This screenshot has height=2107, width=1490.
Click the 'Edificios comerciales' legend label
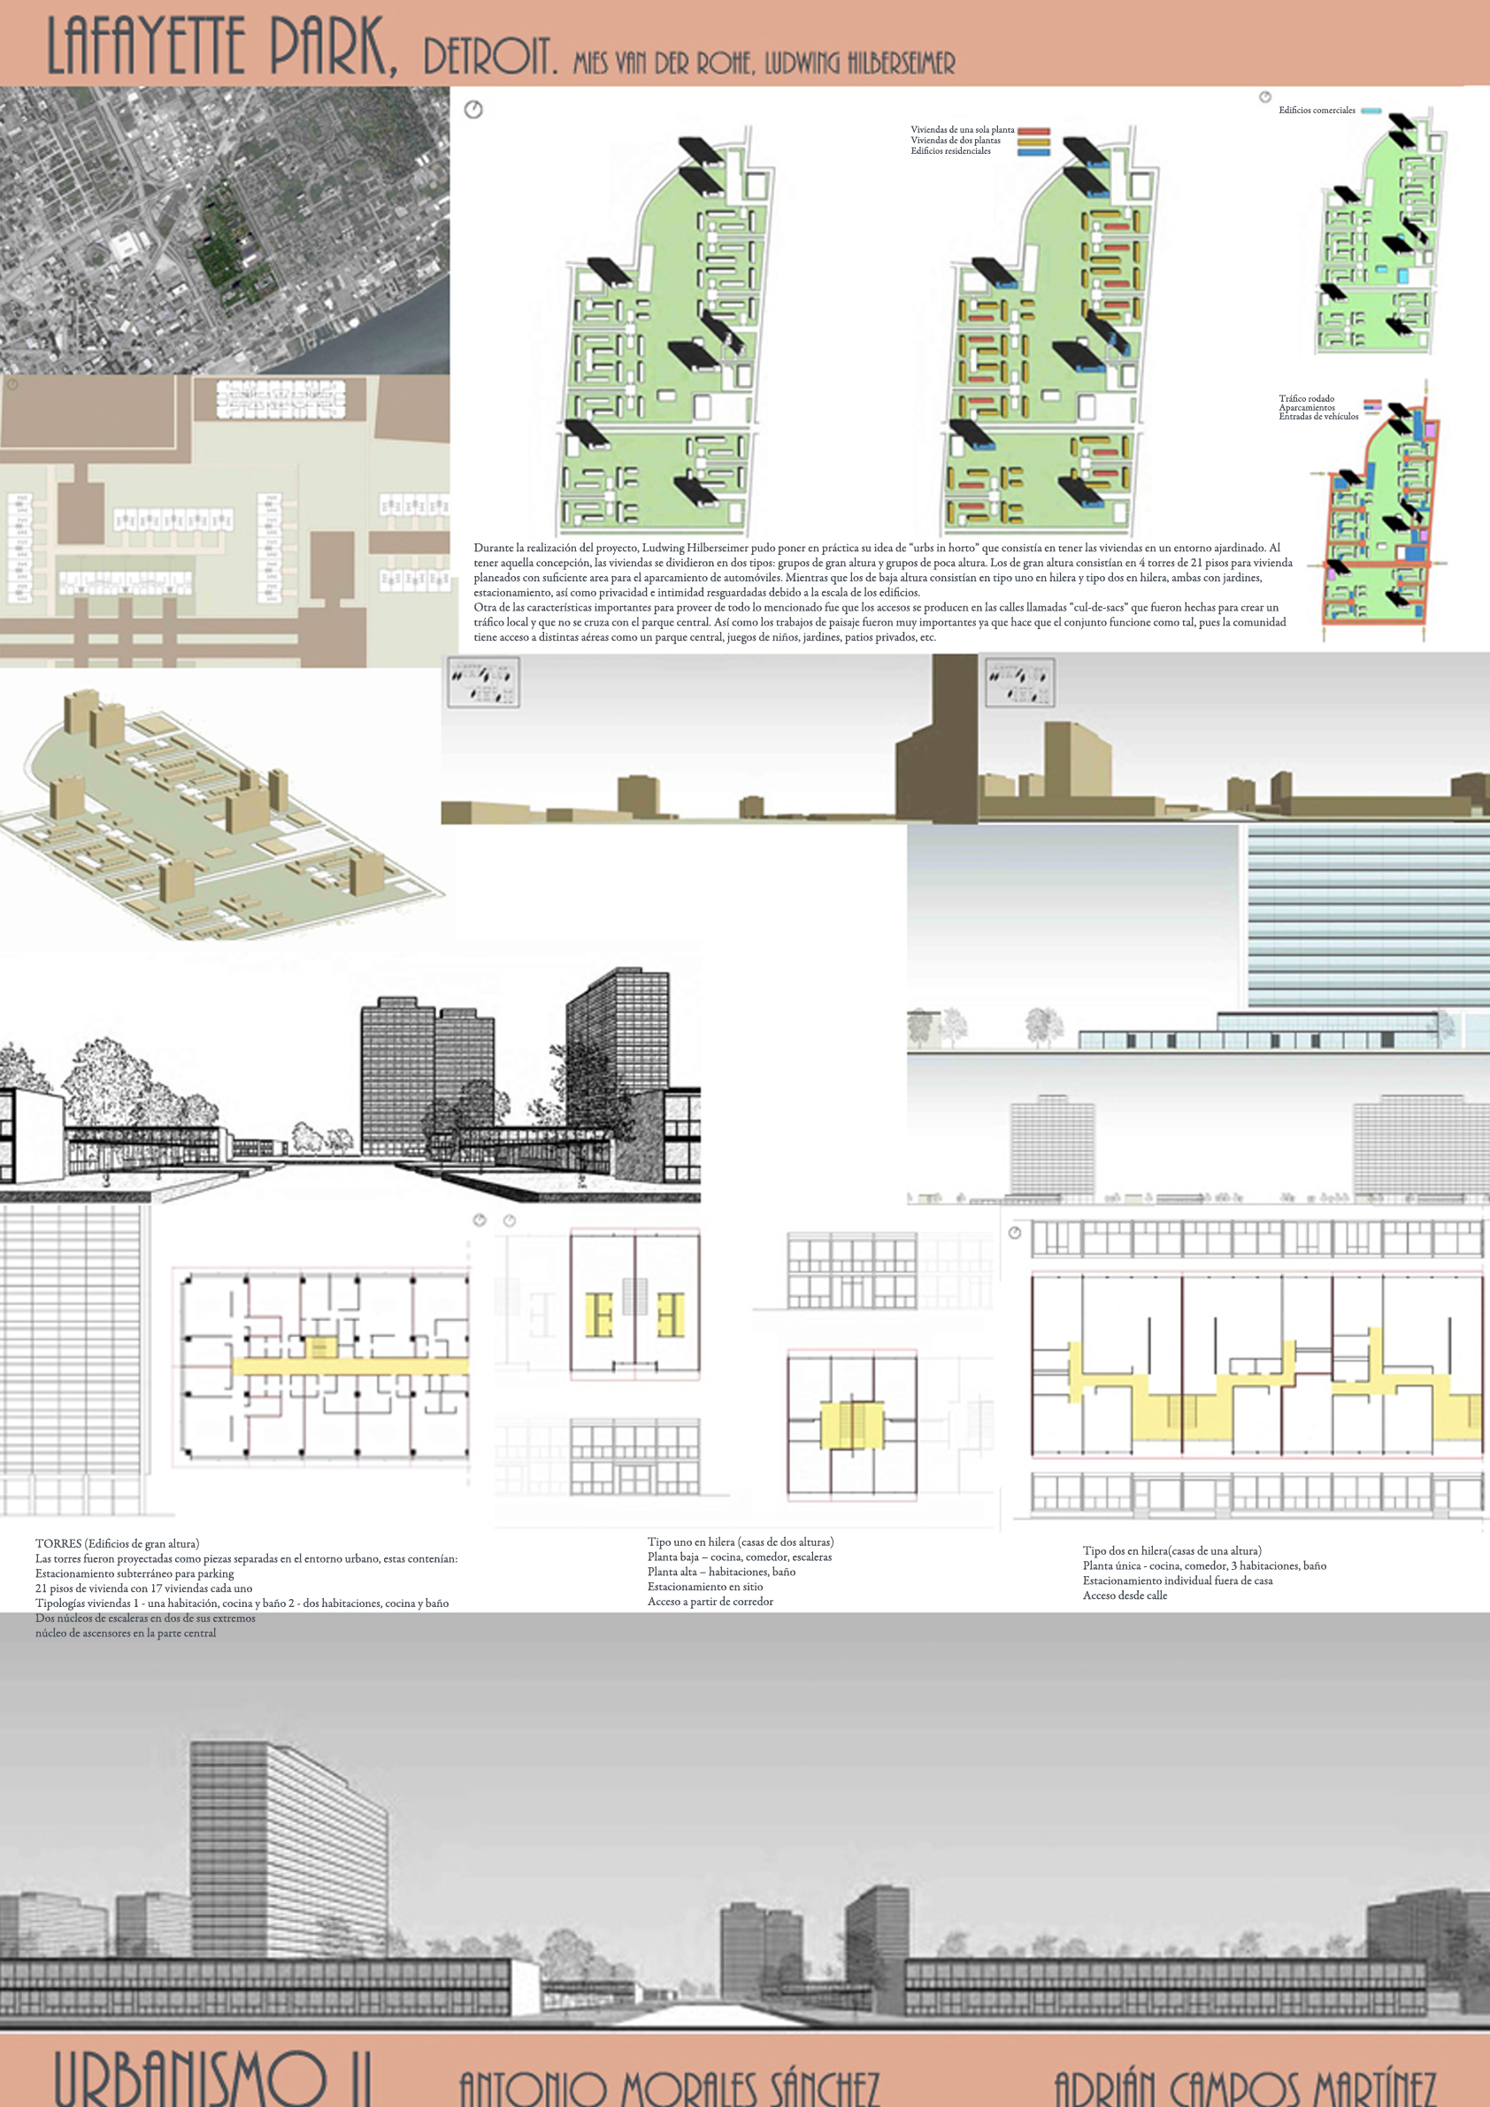coord(1317,110)
